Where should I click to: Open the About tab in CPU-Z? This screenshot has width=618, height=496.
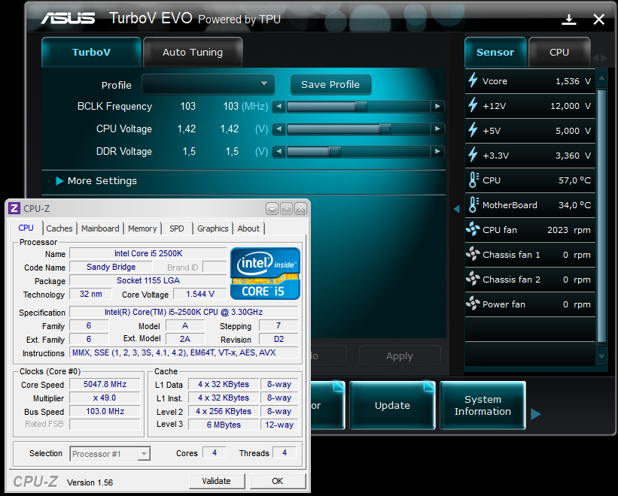click(248, 228)
